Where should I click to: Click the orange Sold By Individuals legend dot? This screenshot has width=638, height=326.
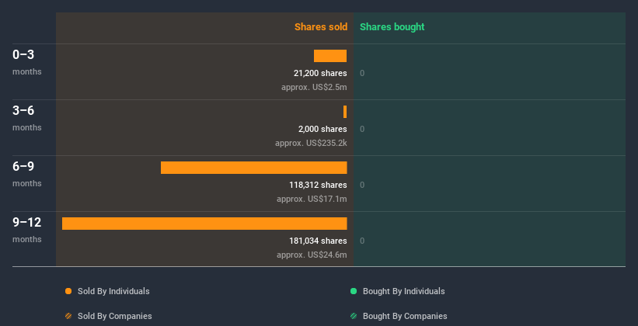68,291
